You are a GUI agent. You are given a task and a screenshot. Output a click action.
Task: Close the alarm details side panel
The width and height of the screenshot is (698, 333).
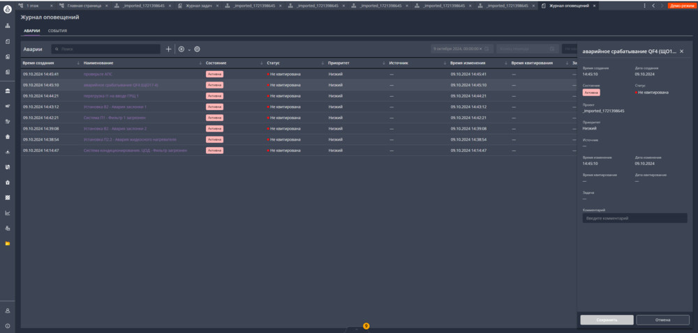click(681, 52)
